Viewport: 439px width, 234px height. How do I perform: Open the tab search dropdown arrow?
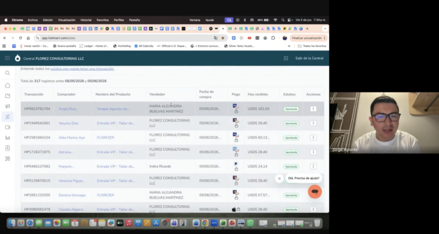pyautogui.click(x=325, y=29)
